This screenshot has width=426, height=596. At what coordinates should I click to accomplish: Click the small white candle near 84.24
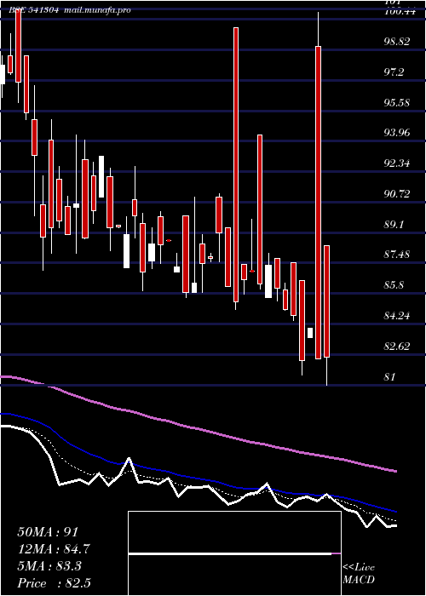click(x=310, y=333)
